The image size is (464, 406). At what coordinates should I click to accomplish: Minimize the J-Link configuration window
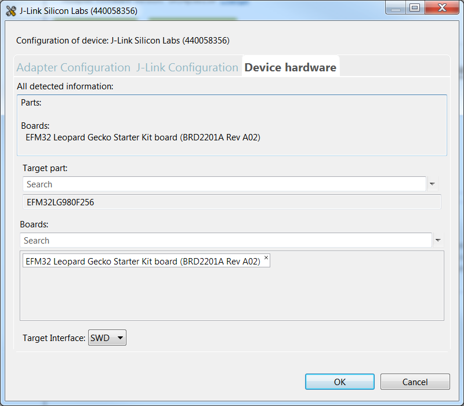[396, 8]
